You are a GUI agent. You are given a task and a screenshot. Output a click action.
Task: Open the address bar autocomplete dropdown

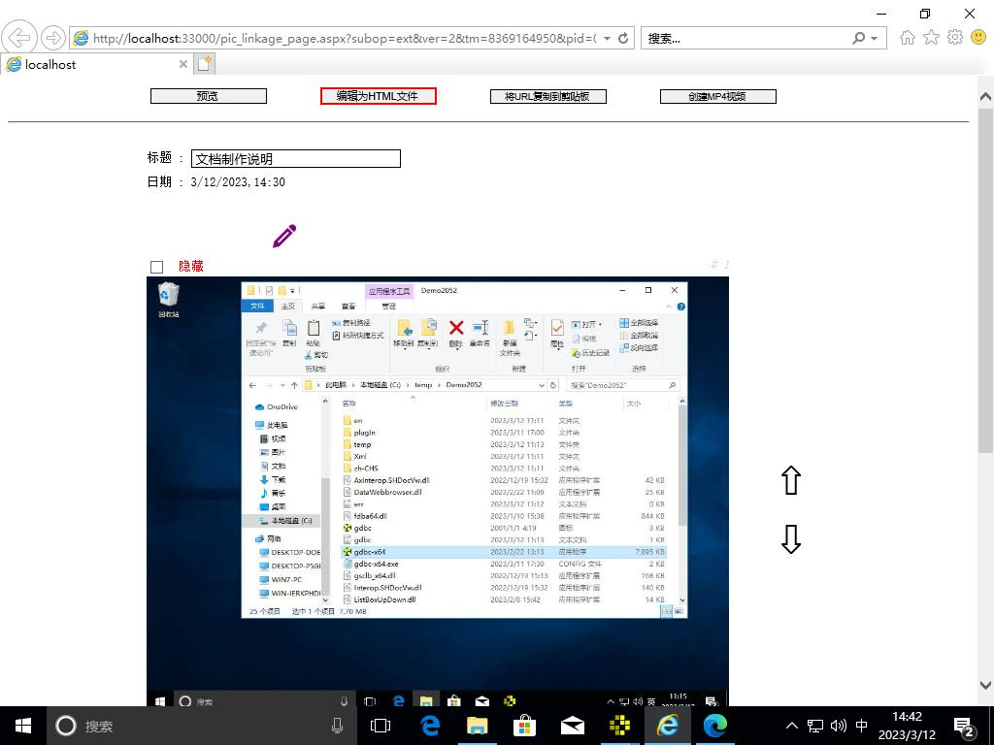[x=608, y=38]
